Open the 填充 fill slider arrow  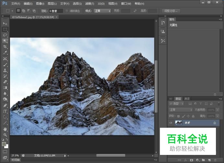pyautogui.click(x=218, y=116)
